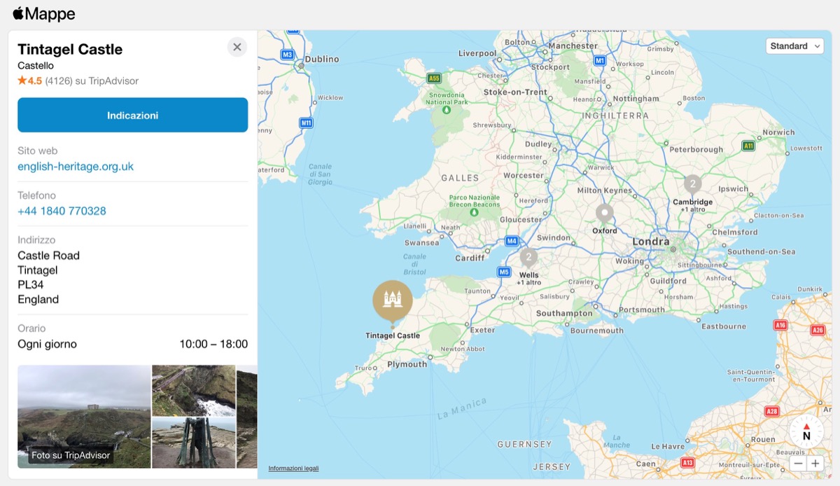Zoom out with the minus icon

pos(798,463)
